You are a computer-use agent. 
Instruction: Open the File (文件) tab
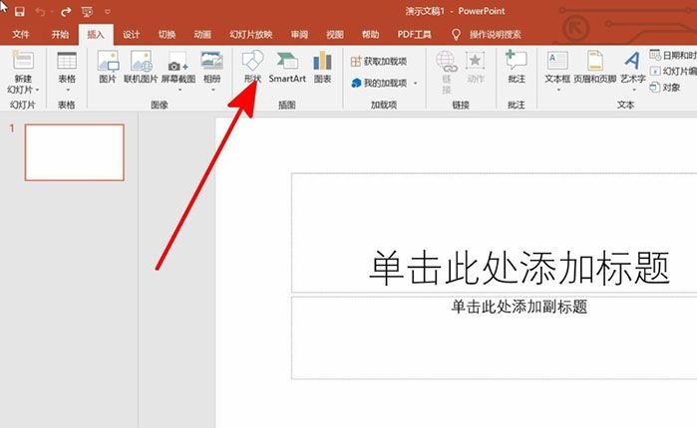pyautogui.click(x=21, y=34)
